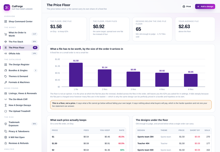Click the shopping cart icon for What An Order Is Worth

[5, 34]
